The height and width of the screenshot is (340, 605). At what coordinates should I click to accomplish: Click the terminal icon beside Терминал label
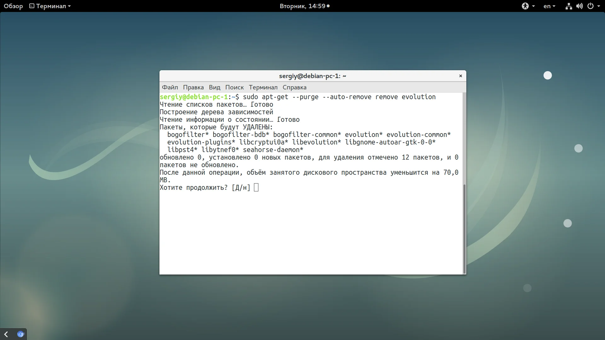click(32, 6)
